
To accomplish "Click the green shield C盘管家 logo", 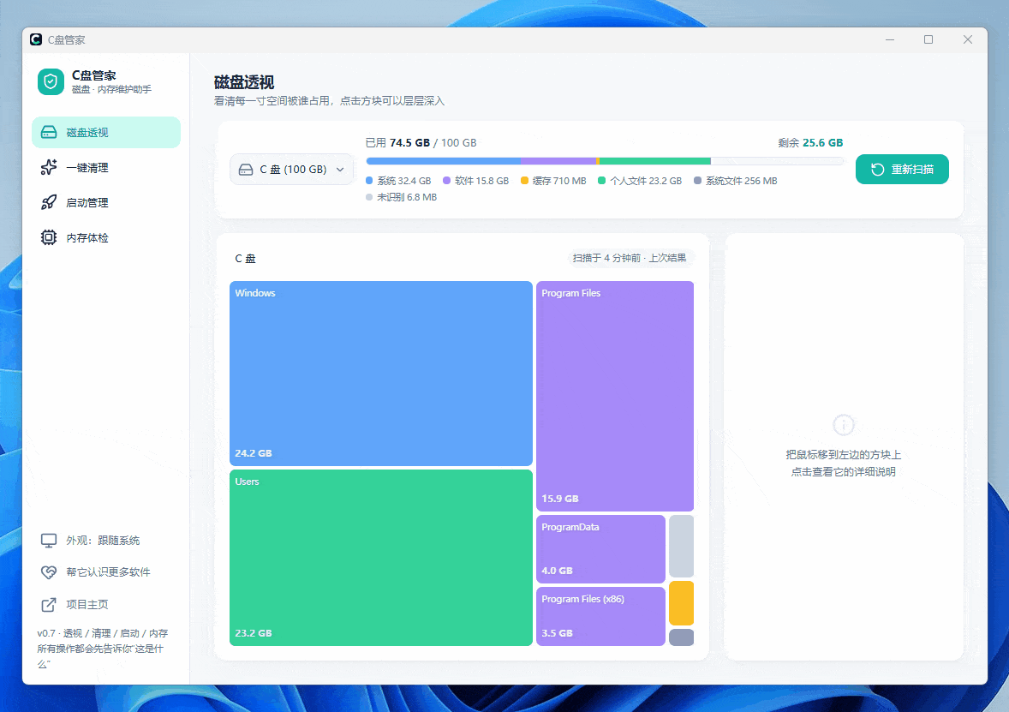I will tap(51, 81).
